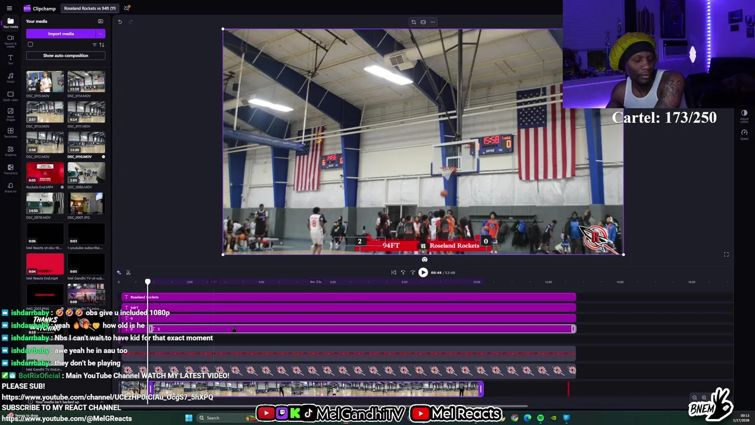This screenshot has width=755, height=425.
Task: Enter fullscreen preview mode
Action: [726, 254]
